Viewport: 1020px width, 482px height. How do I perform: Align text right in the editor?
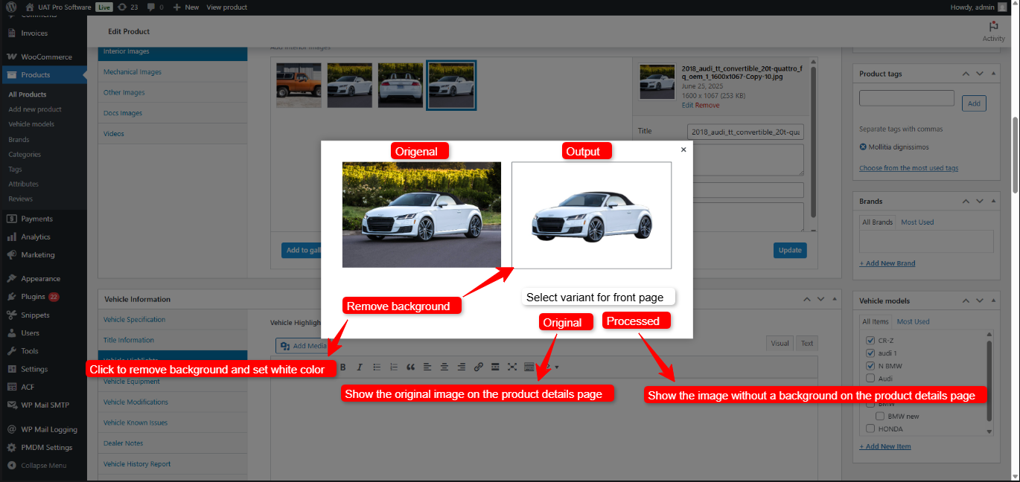[x=462, y=367]
